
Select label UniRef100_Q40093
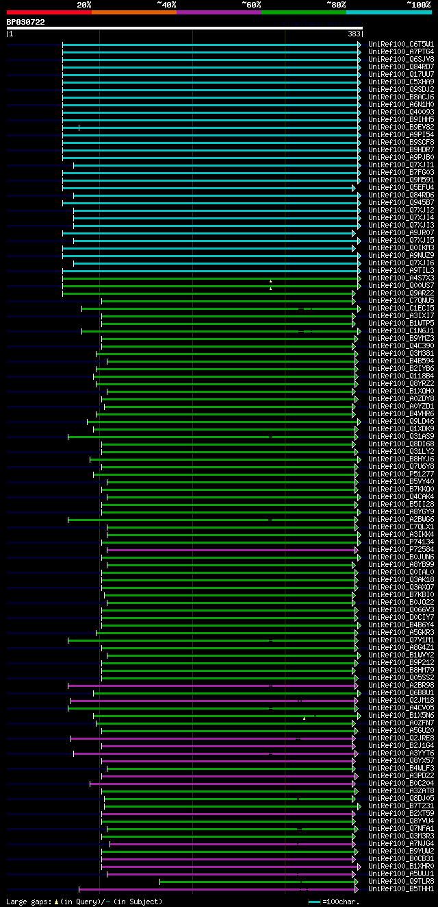coord(401,112)
